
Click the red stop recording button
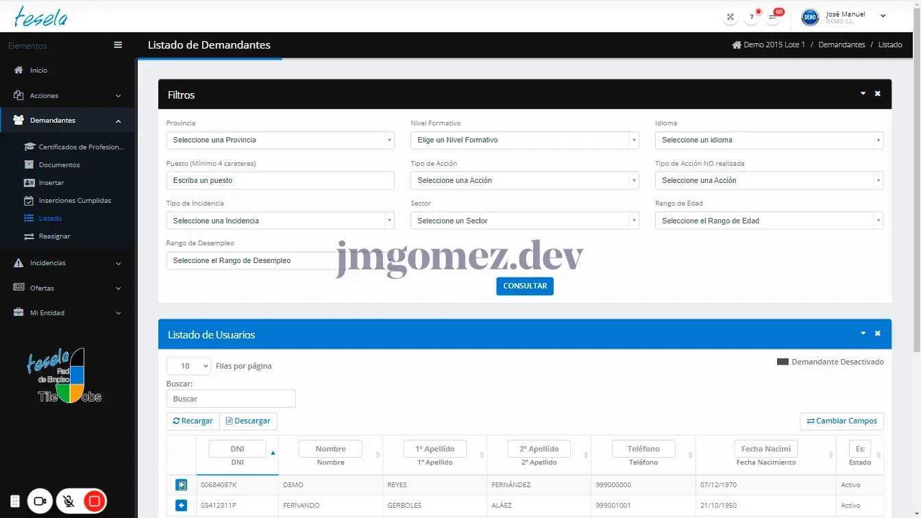coord(95,502)
